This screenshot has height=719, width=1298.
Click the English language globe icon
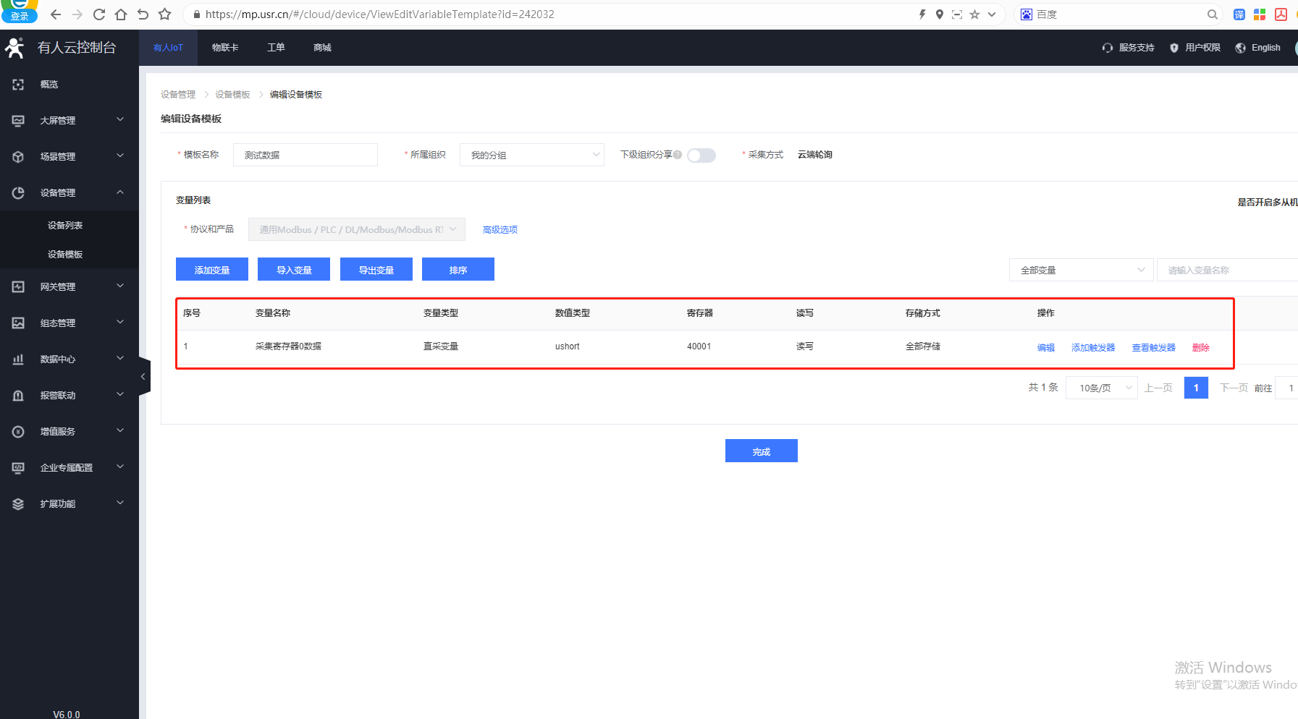(1240, 48)
